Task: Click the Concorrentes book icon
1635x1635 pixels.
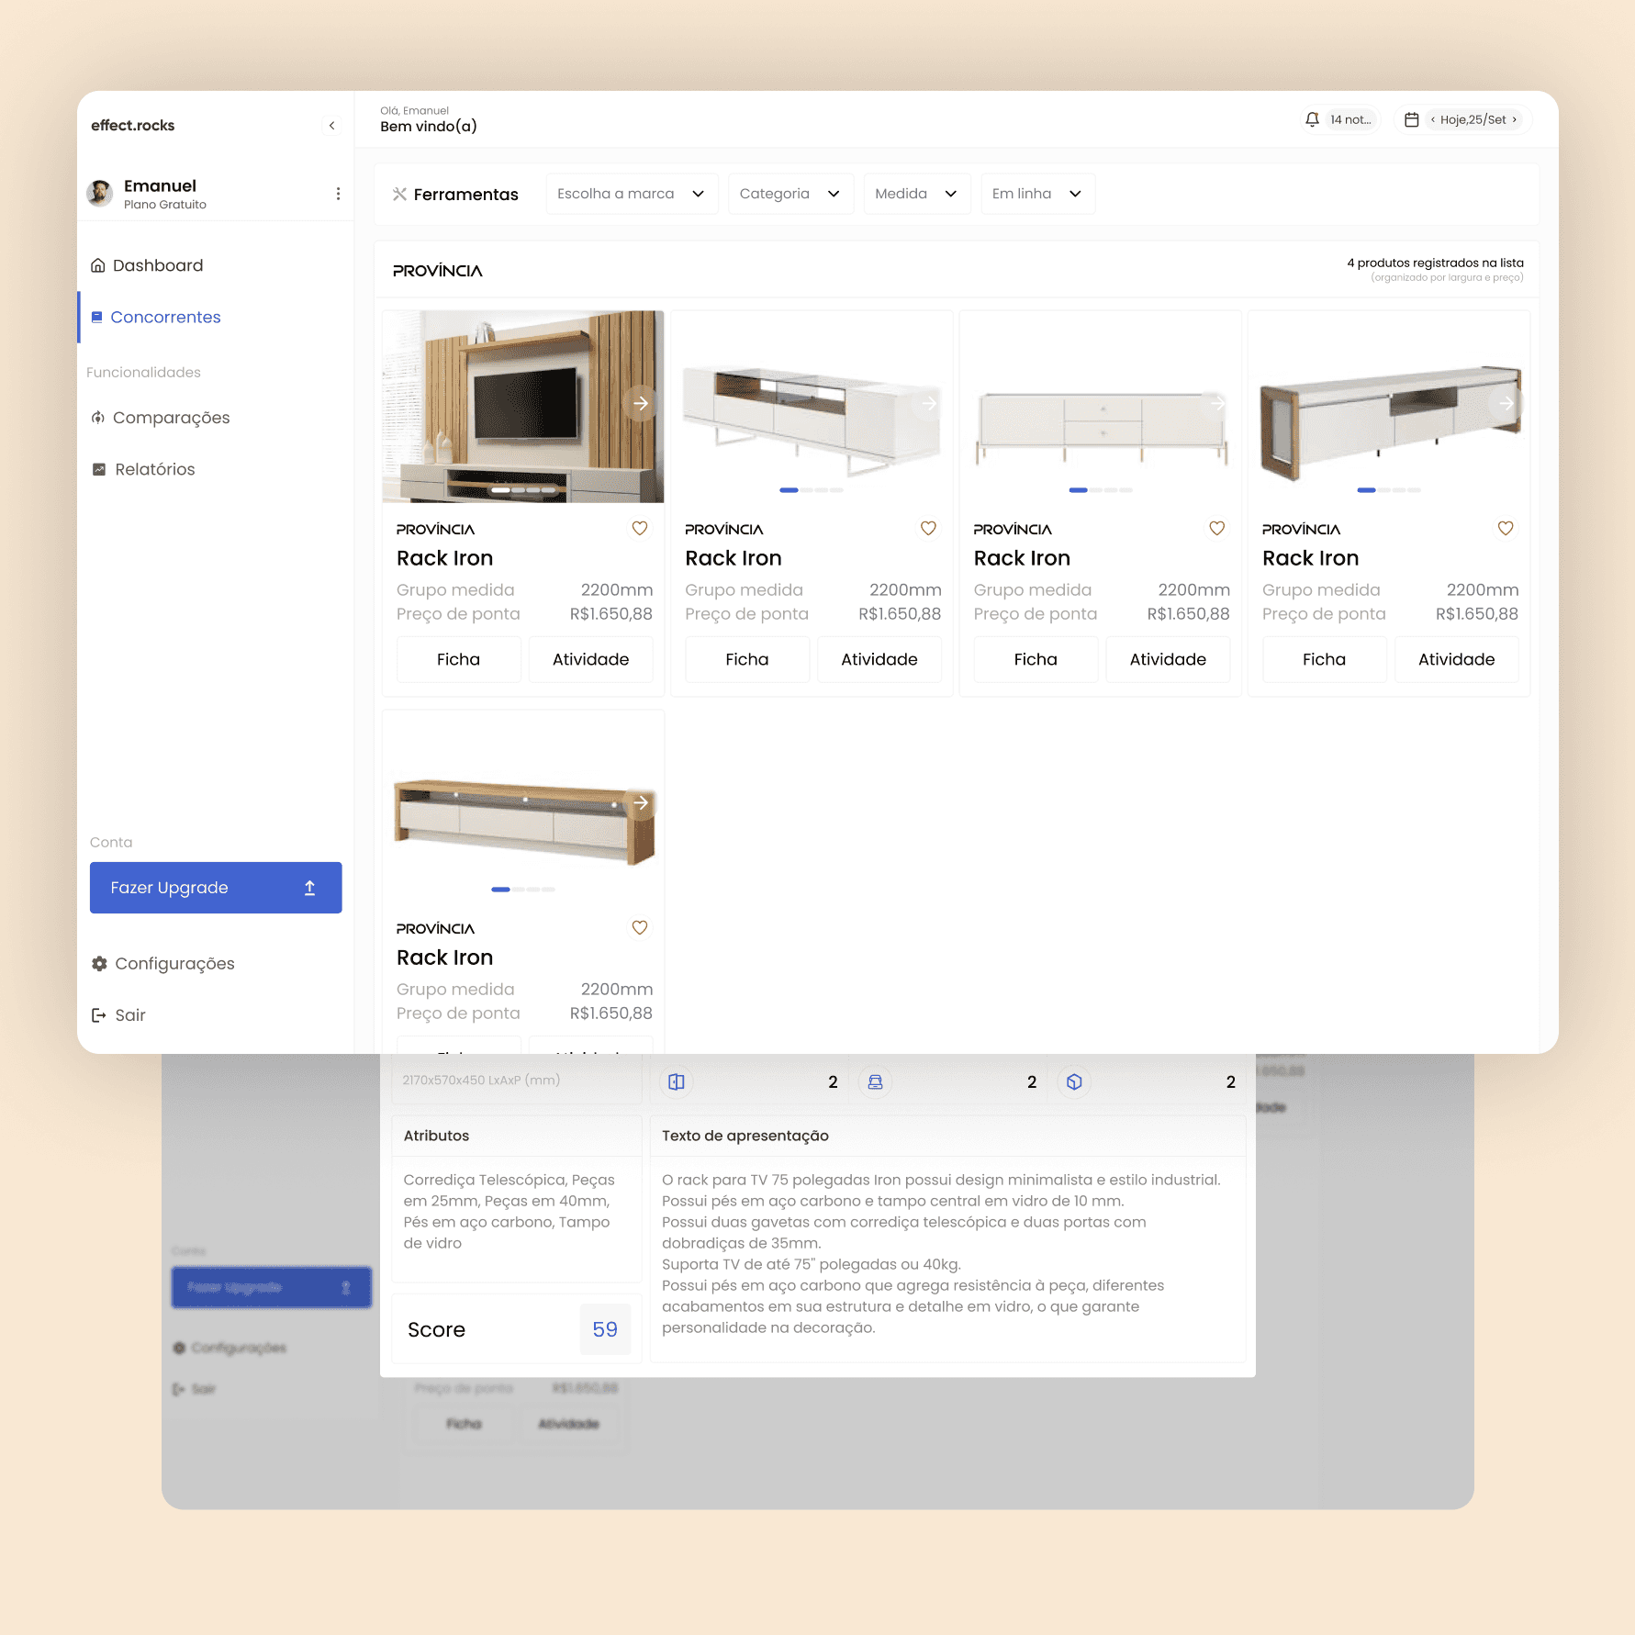Action: click(97, 317)
